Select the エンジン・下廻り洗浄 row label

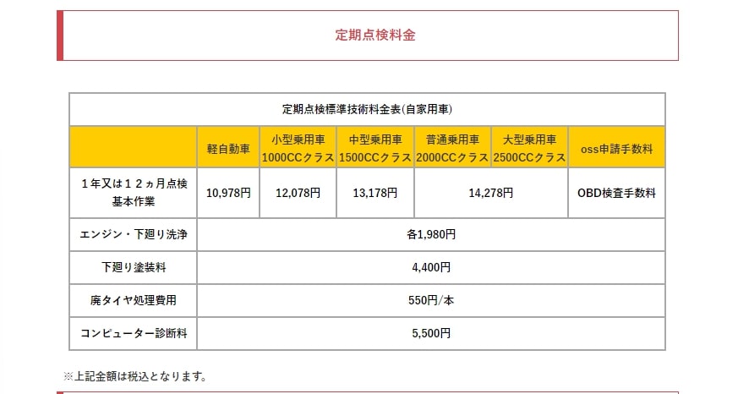click(133, 234)
